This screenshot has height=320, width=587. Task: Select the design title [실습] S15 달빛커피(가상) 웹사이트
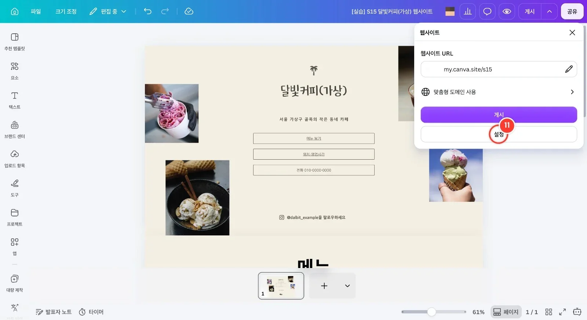point(392,11)
